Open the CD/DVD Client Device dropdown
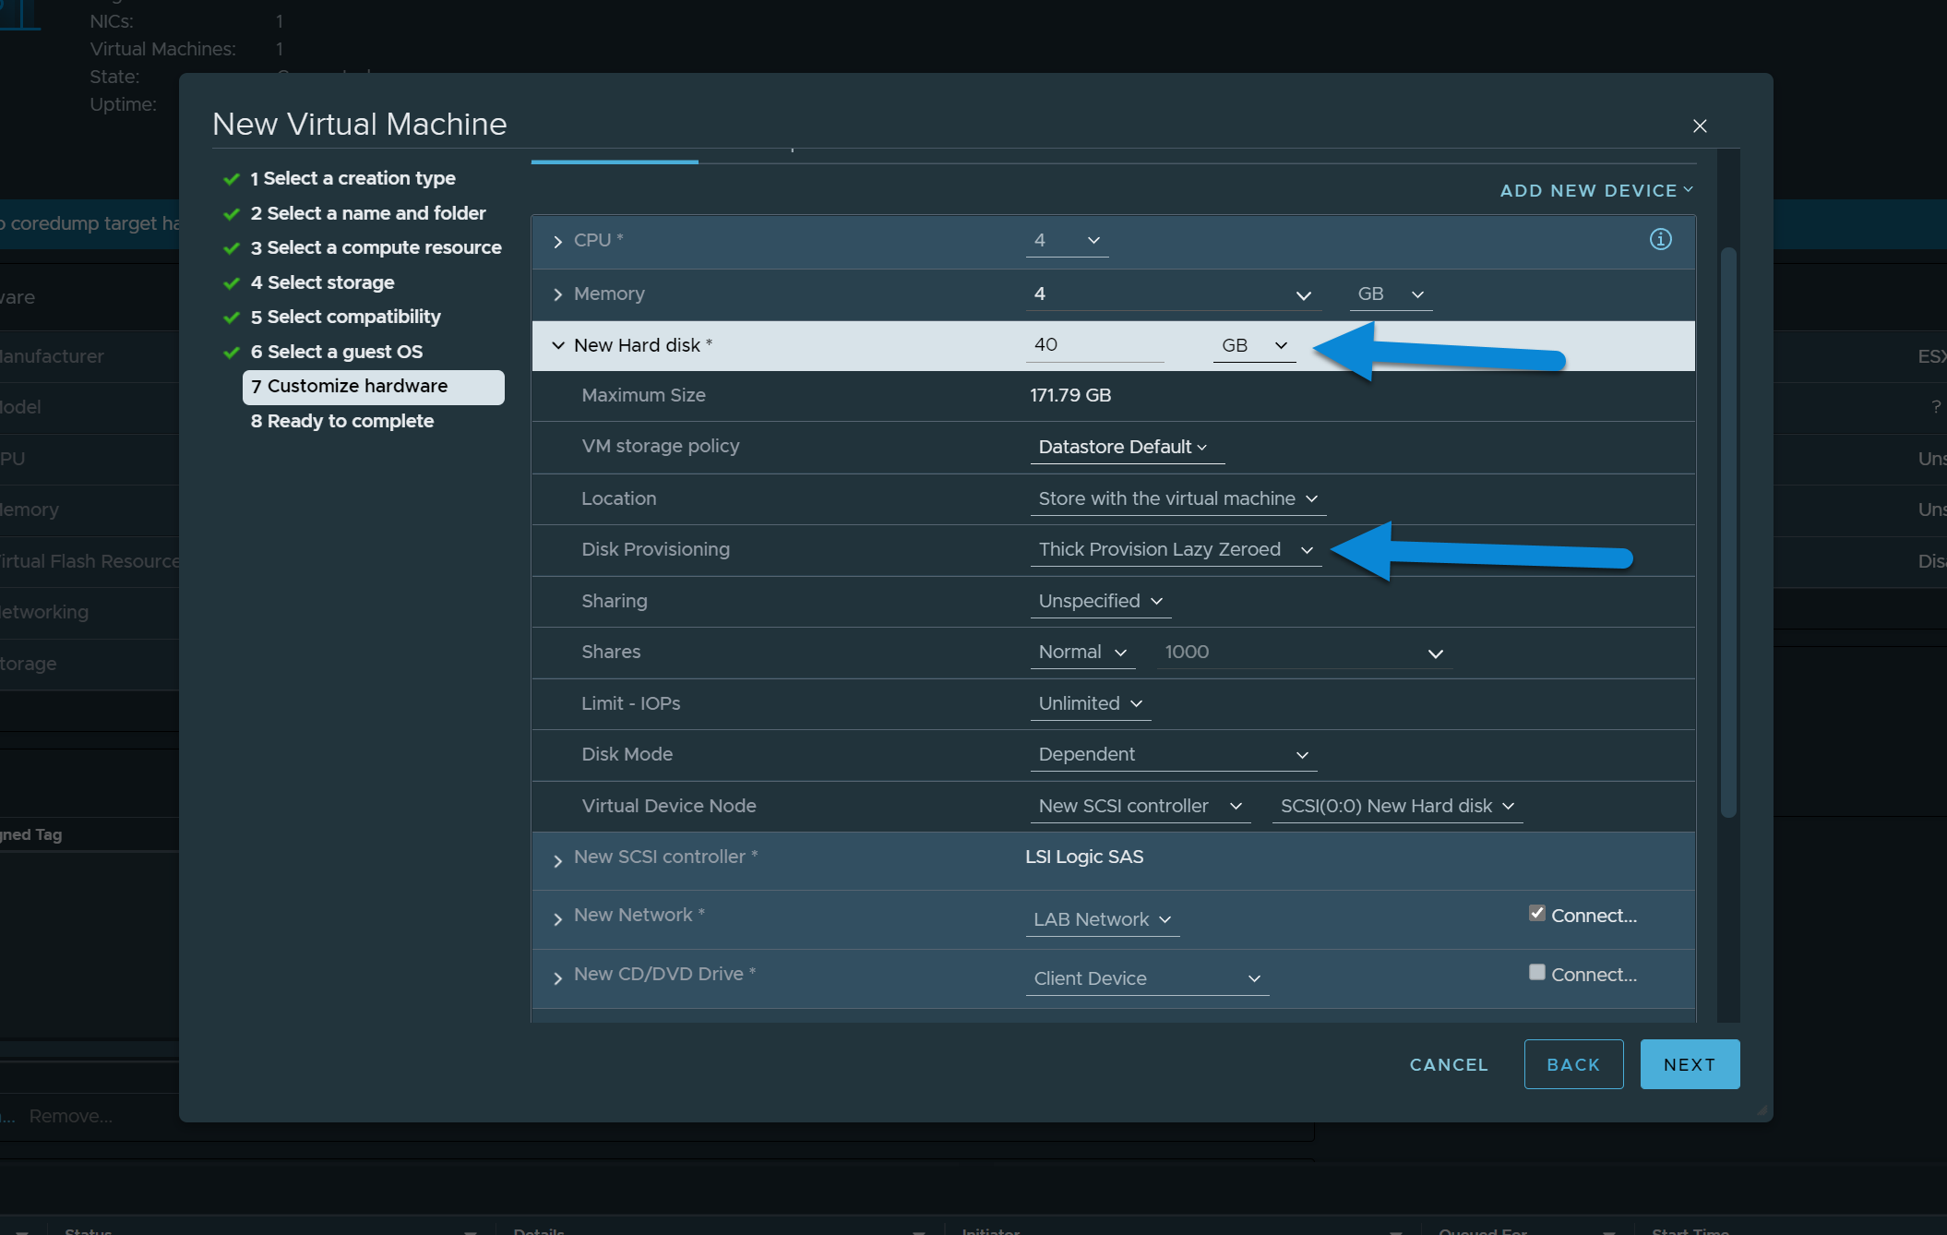Screen dimensions: 1947x1235 click(1147, 979)
